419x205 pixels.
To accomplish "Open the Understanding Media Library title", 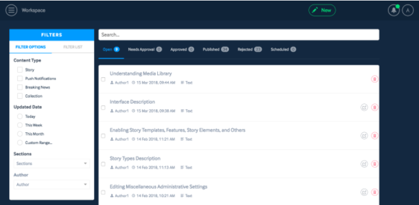I will tap(141, 74).
